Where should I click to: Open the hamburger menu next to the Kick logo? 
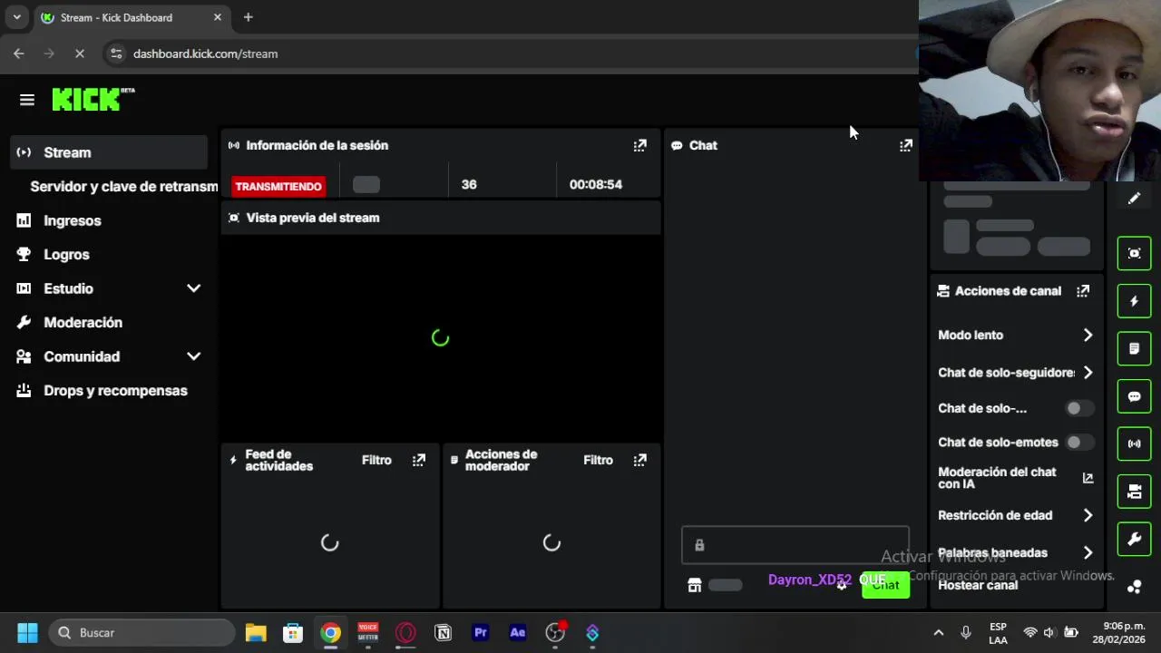[x=26, y=100]
